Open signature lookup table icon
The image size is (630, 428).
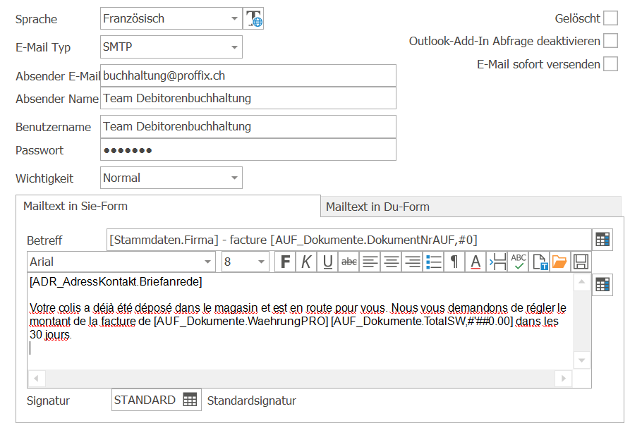click(x=190, y=400)
